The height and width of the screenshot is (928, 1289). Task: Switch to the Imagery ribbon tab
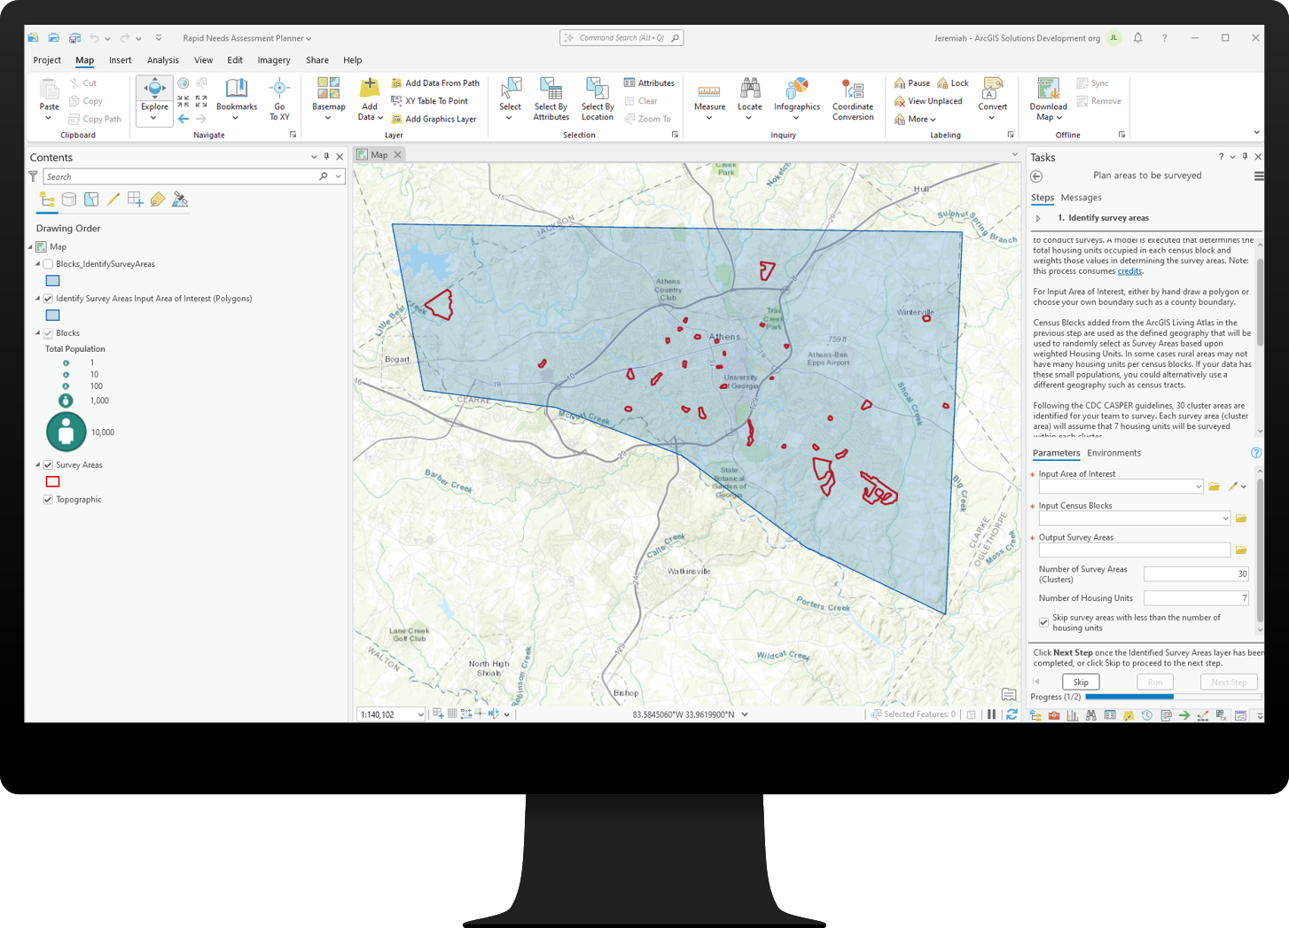(x=274, y=59)
